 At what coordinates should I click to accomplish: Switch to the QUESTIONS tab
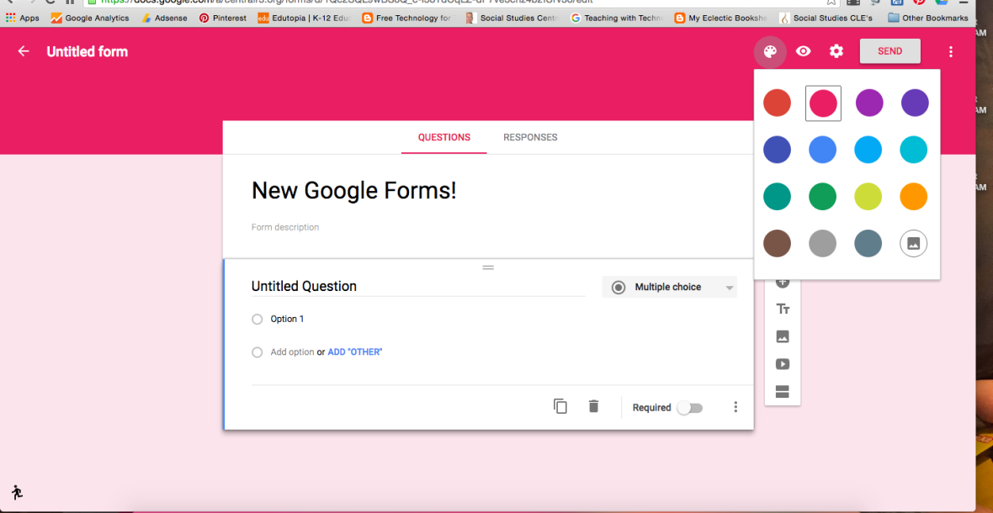(x=444, y=137)
